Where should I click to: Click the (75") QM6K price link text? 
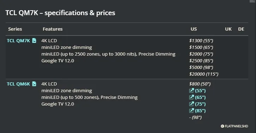click(x=200, y=104)
